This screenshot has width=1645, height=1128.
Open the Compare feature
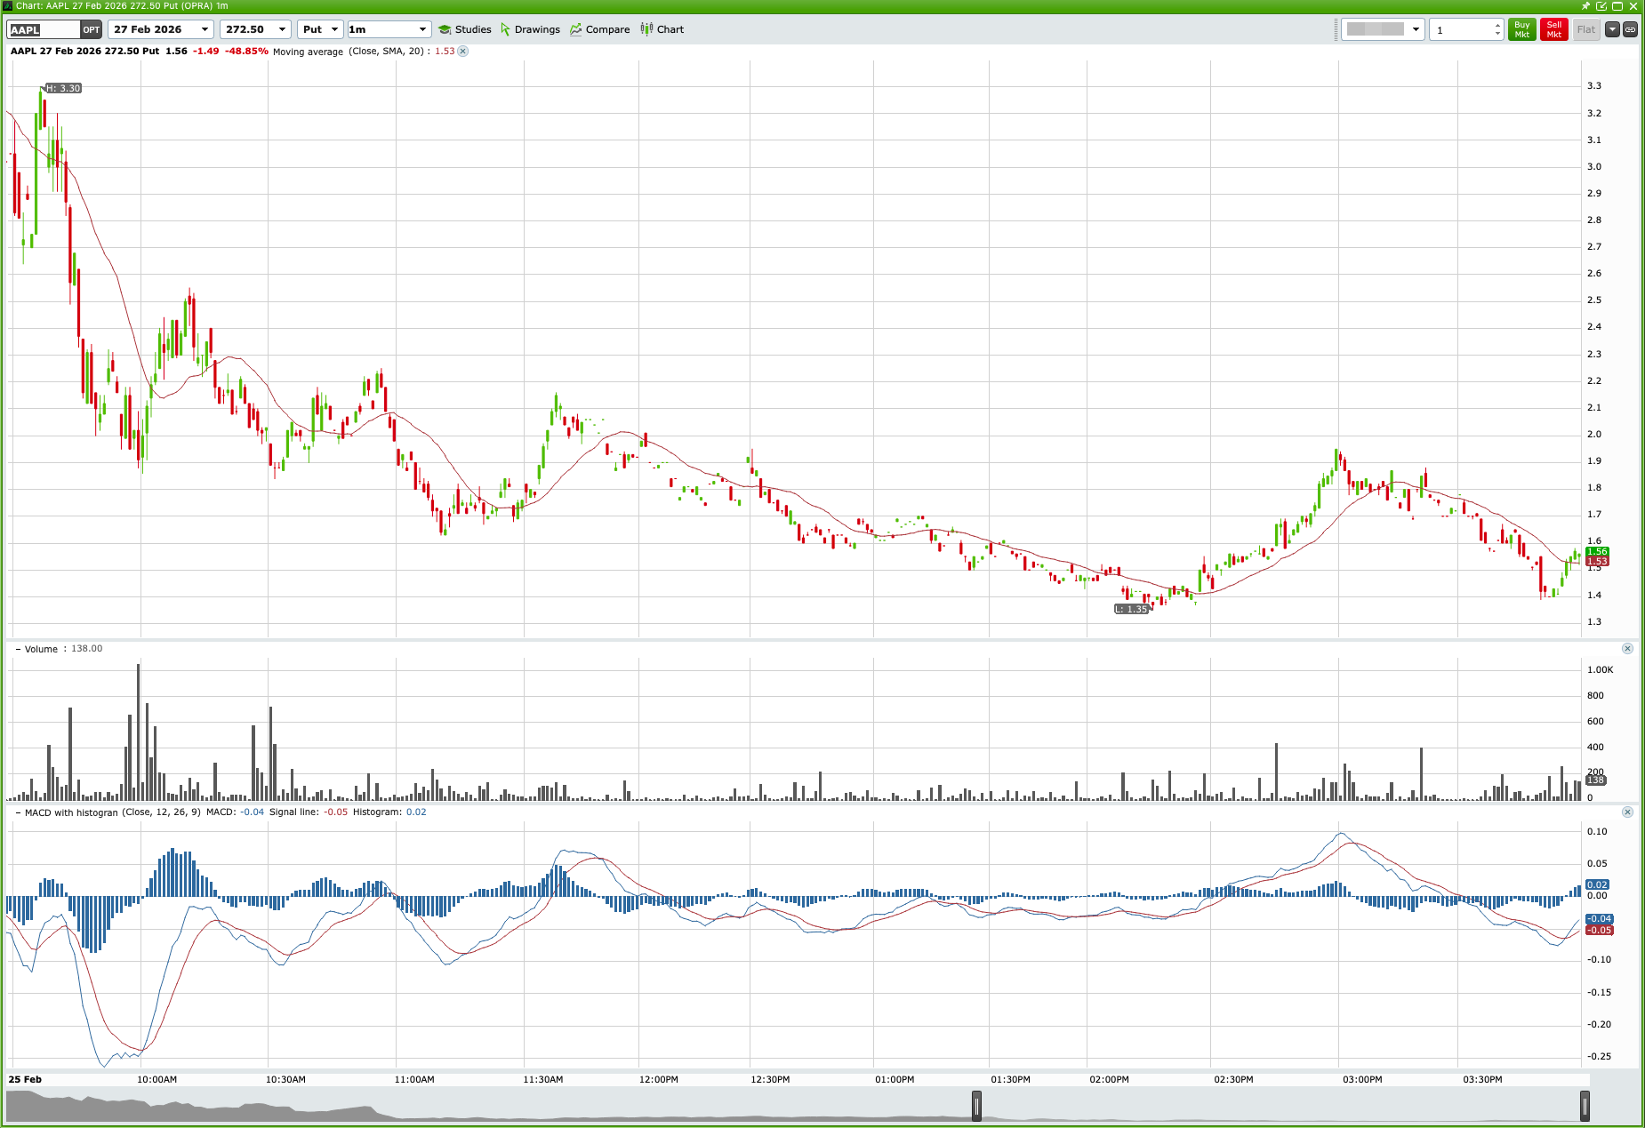pyautogui.click(x=600, y=28)
